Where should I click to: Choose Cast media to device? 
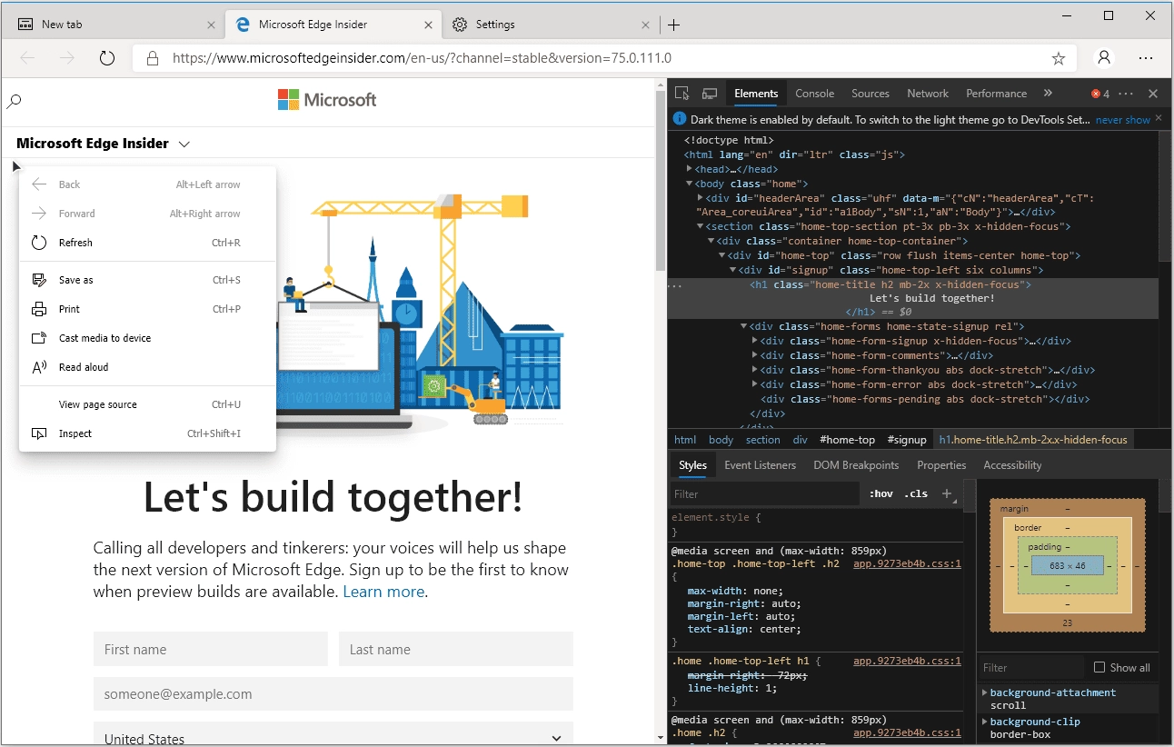click(x=147, y=338)
